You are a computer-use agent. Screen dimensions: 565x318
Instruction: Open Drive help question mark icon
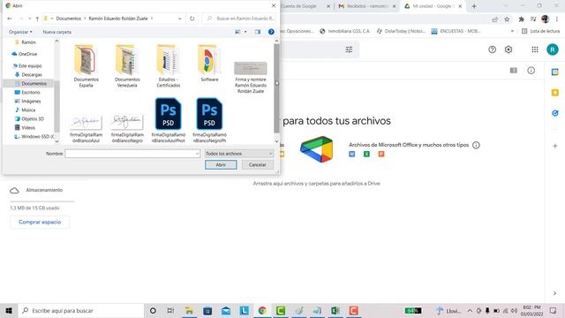tap(493, 49)
